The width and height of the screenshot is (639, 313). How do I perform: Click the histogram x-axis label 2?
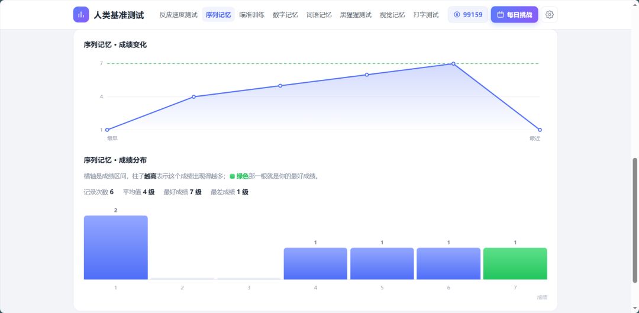182,288
